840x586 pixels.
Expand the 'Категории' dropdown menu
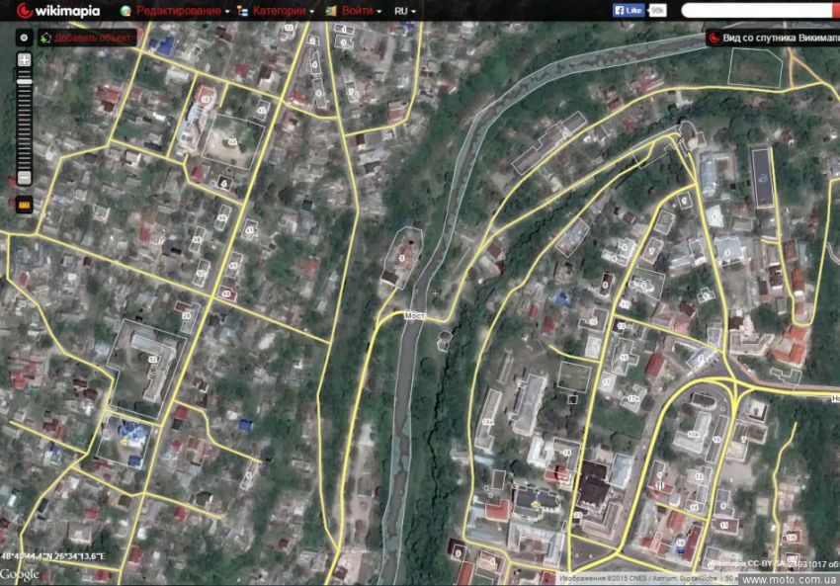(277, 10)
